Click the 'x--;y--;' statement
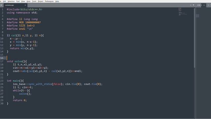Image resolution: width=211 pixels, height=119 pixels. pos(16,39)
